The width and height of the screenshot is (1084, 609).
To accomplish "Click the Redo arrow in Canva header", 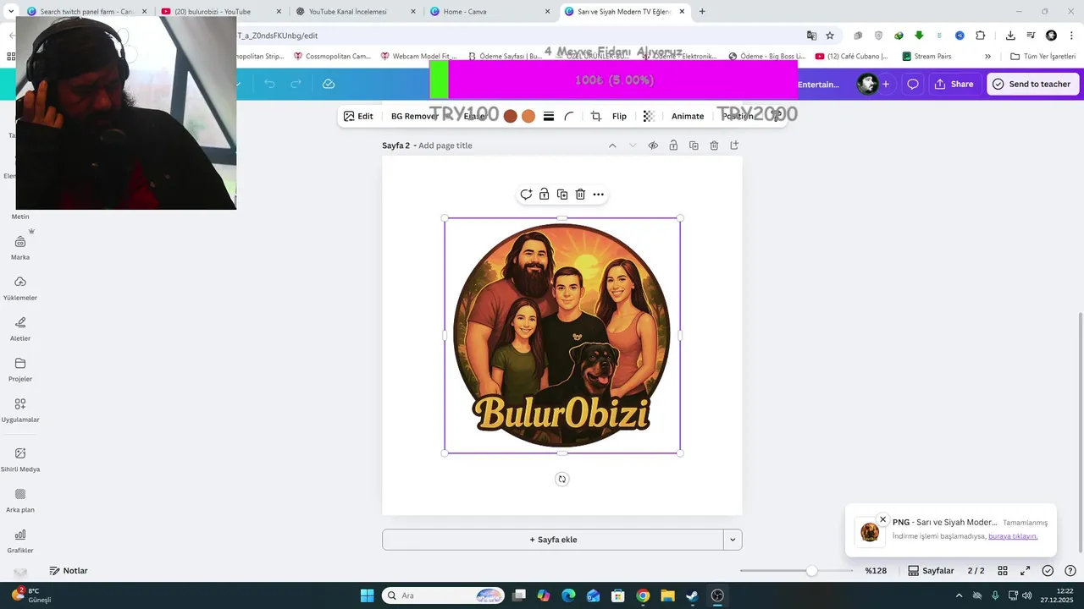I will pos(296,84).
